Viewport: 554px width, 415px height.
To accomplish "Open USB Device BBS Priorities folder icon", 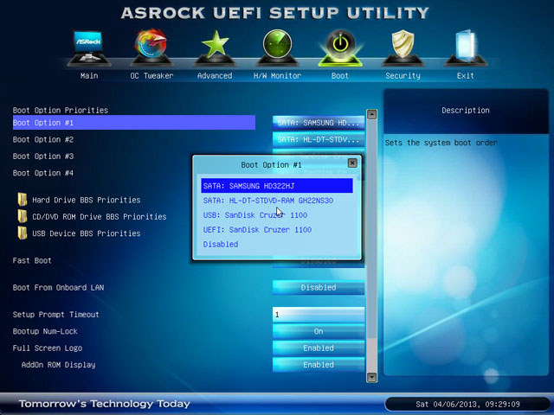I will click(23, 233).
